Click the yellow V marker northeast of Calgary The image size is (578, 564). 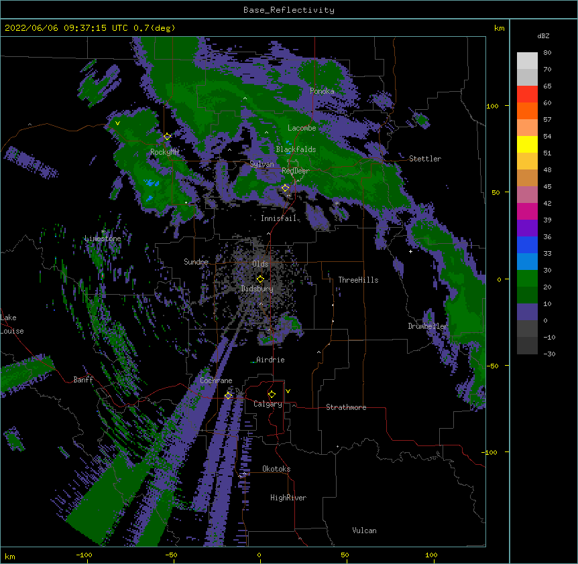pyautogui.click(x=288, y=391)
